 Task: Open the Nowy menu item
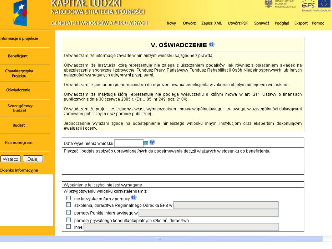[x=171, y=23]
